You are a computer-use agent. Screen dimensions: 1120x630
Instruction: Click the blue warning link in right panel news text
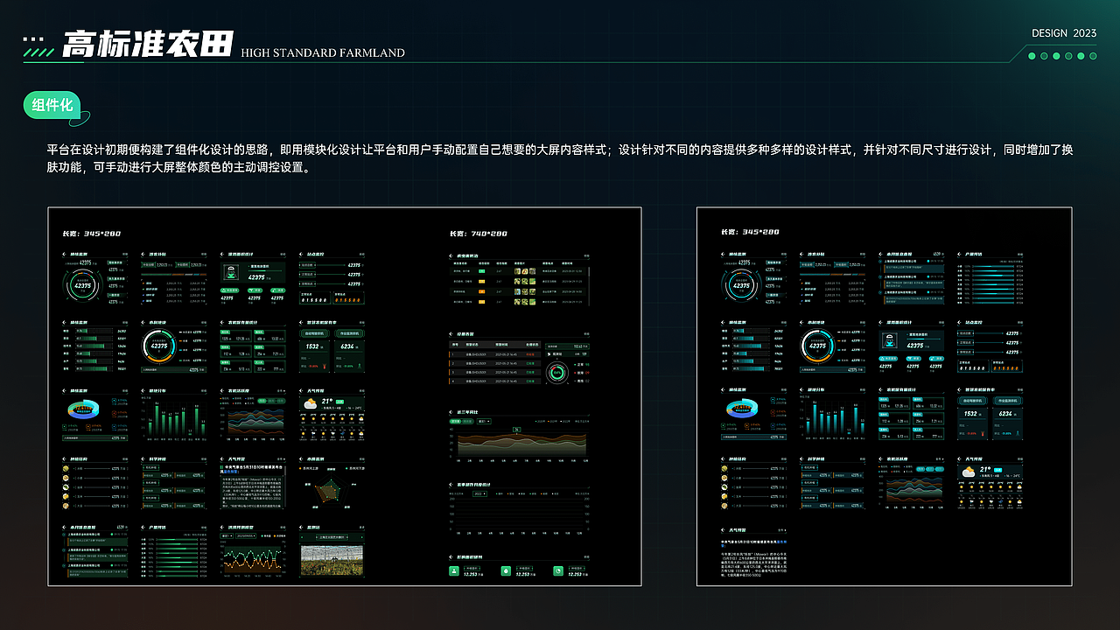pyautogui.click(x=782, y=542)
